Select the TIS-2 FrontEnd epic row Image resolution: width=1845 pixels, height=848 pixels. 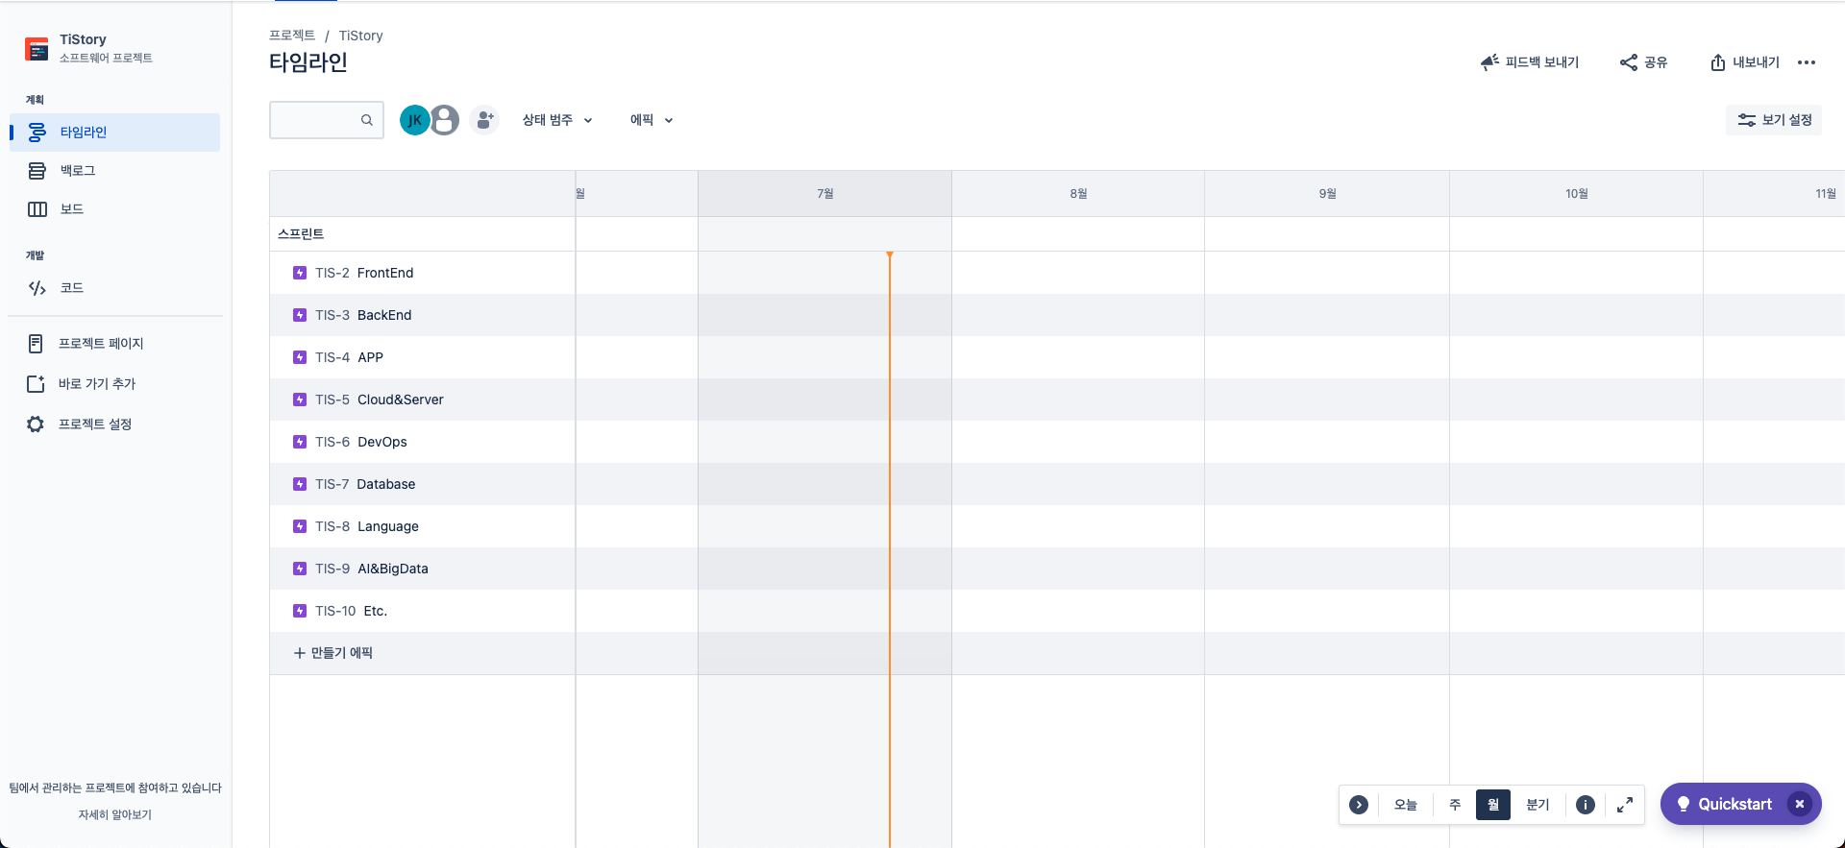tap(423, 273)
